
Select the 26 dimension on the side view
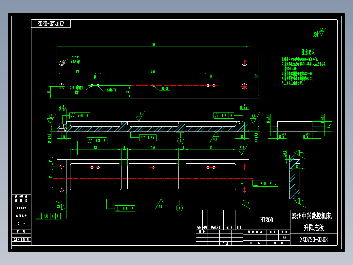click(x=329, y=126)
